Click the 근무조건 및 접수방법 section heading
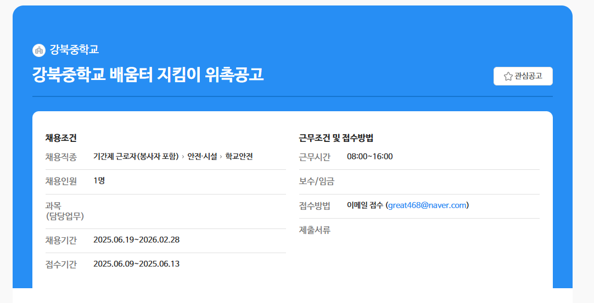 click(336, 138)
